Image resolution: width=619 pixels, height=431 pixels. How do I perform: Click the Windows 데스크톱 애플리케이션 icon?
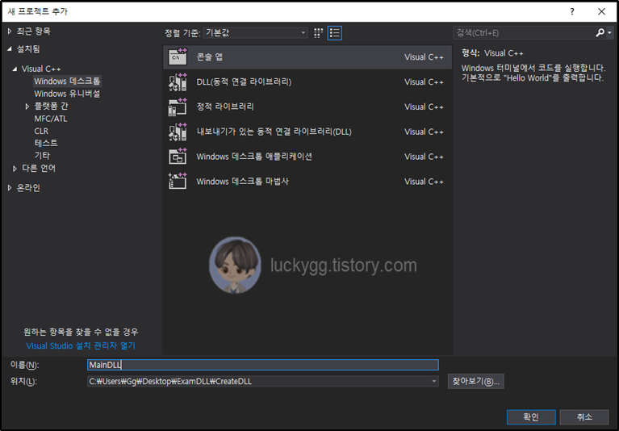(178, 157)
